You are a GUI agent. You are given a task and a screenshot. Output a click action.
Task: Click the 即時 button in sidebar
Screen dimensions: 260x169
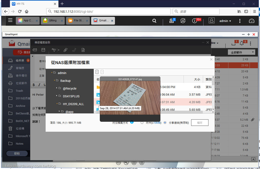click(x=17, y=154)
